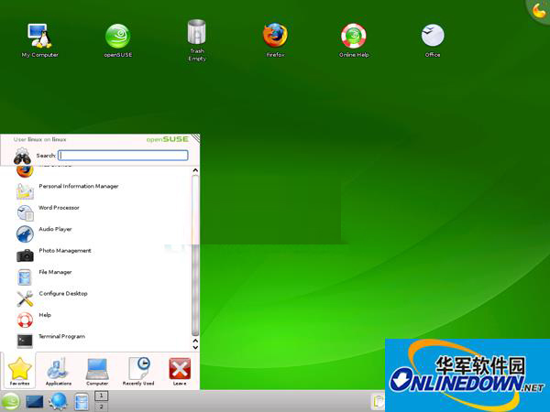
Task: Launch Personal Information Manager from menu
Action: tap(78, 187)
